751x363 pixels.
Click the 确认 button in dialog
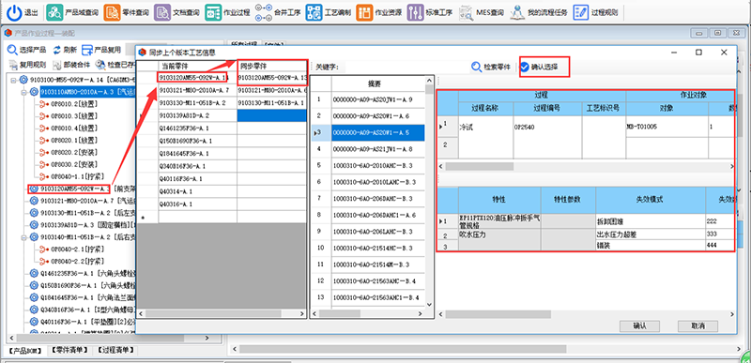640,325
